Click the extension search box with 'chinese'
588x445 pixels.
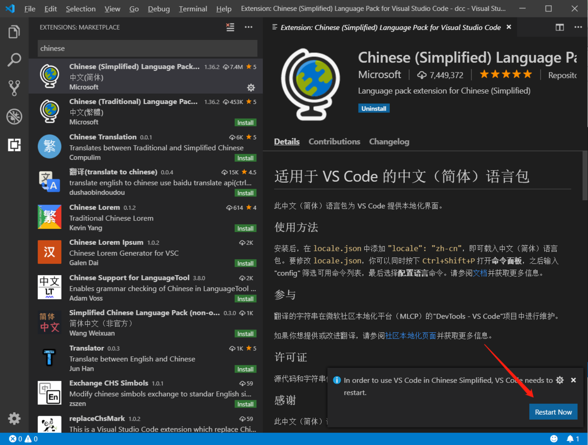click(147, 48)
